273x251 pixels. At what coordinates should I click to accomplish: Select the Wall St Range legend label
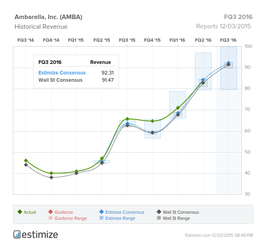click(x=176, y=218)
